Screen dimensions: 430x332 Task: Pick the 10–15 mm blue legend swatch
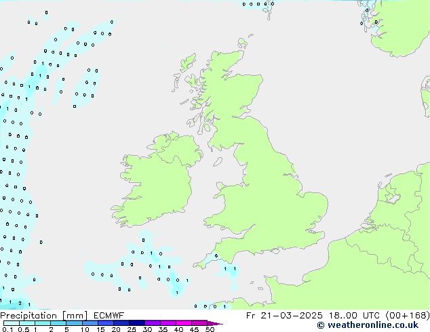click(90, 323)
